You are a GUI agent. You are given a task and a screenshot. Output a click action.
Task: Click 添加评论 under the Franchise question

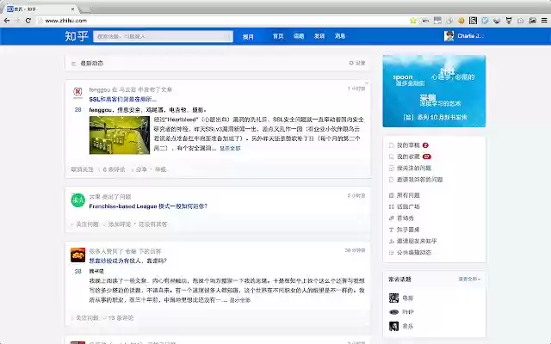(120, 224)
